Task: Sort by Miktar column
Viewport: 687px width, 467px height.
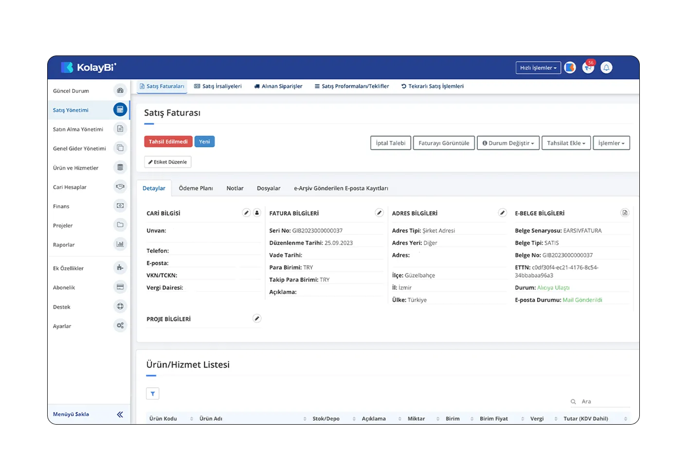Action: point(423,418)
